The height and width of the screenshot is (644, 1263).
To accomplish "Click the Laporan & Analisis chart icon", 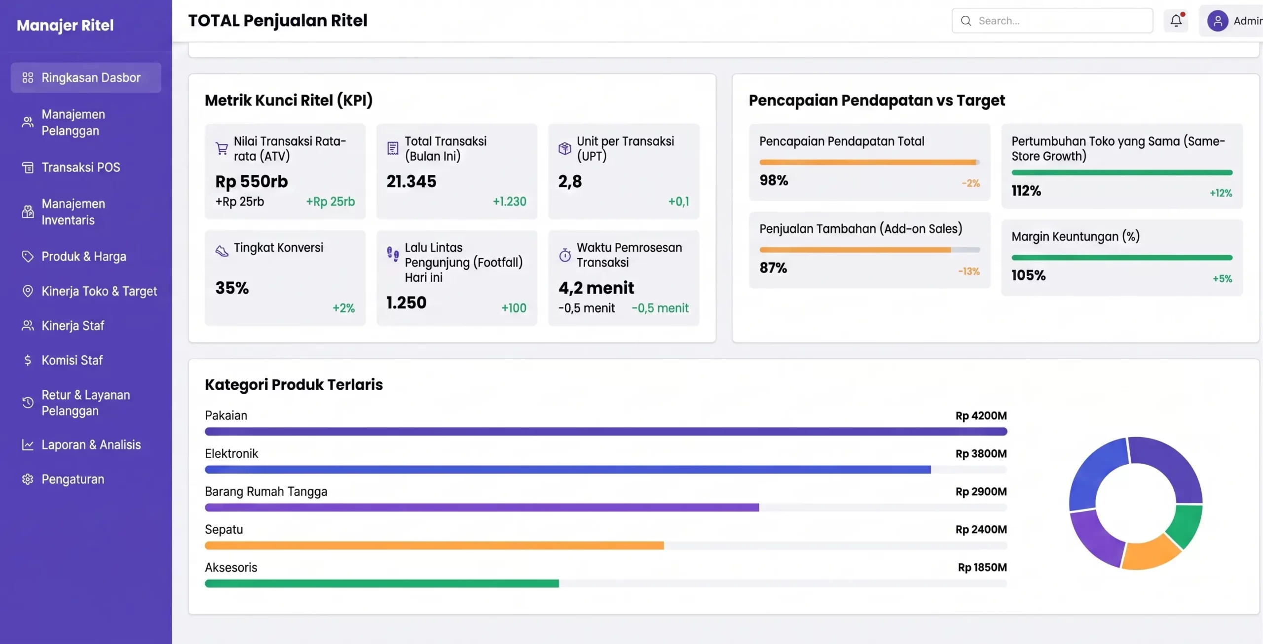I will [x=28, y=445].
